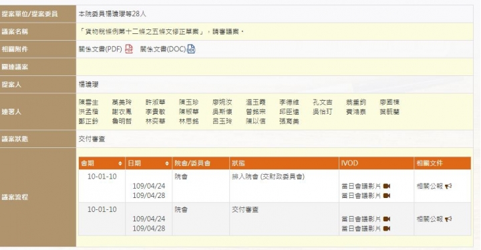Play second row 109/04/28 meeting video icon

tap(387, 229)
